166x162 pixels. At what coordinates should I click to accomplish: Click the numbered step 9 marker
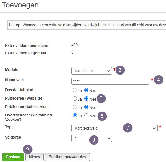tap(28, 149)
